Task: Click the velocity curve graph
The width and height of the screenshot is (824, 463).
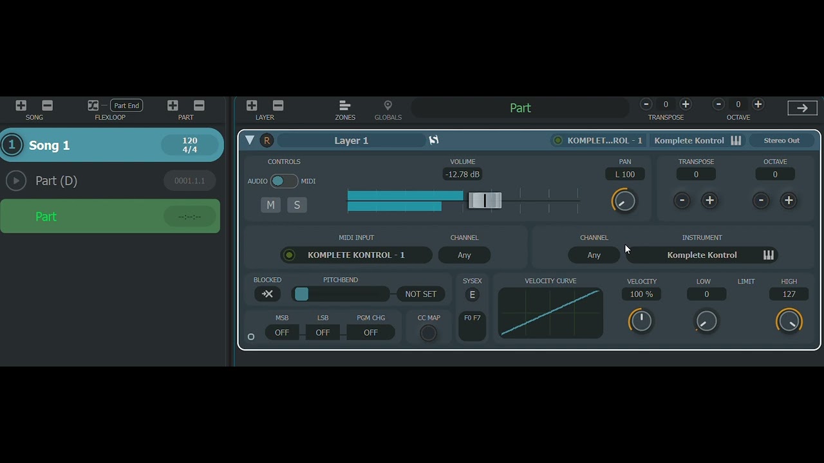Action: (x=550, y=313)
